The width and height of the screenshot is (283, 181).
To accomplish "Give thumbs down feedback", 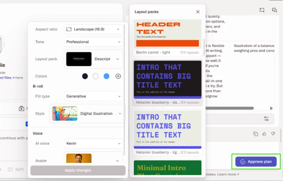I will 273,134.
